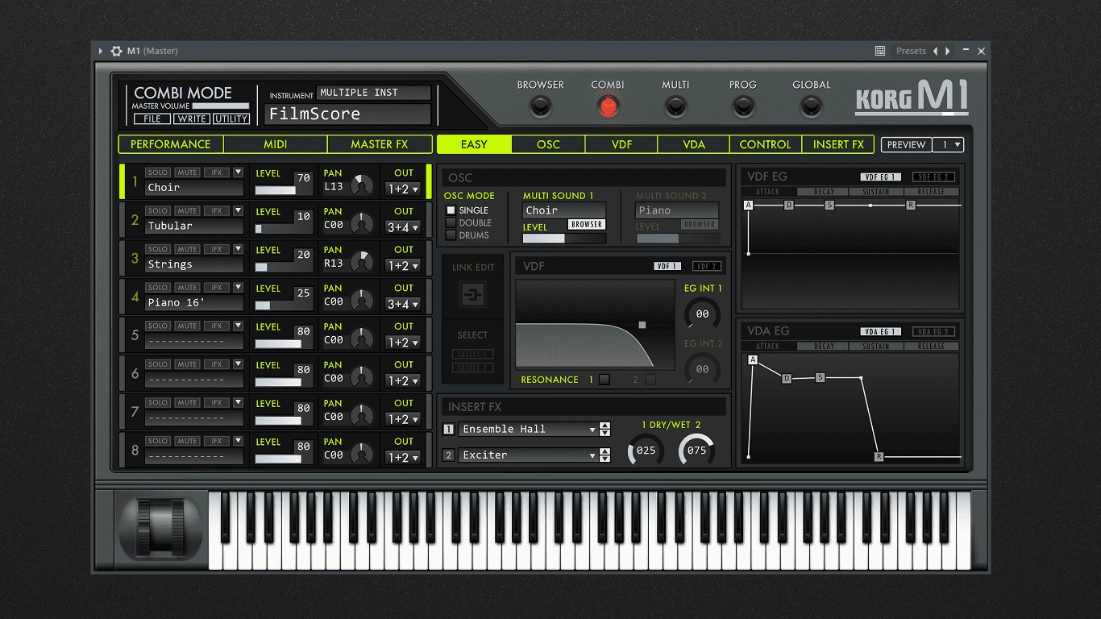The width and height of the screenshot is (1101, 619).
Task: Switch to the INSERT FX tab
Action: [x=838, y=144]
